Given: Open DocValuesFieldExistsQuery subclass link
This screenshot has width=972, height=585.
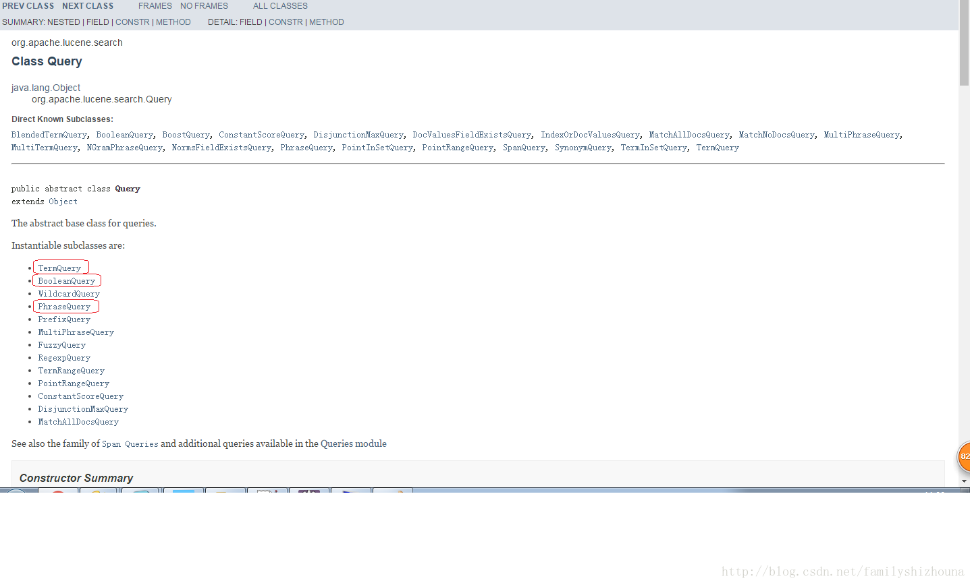Looking at the screenshot, I should point(472,135).
